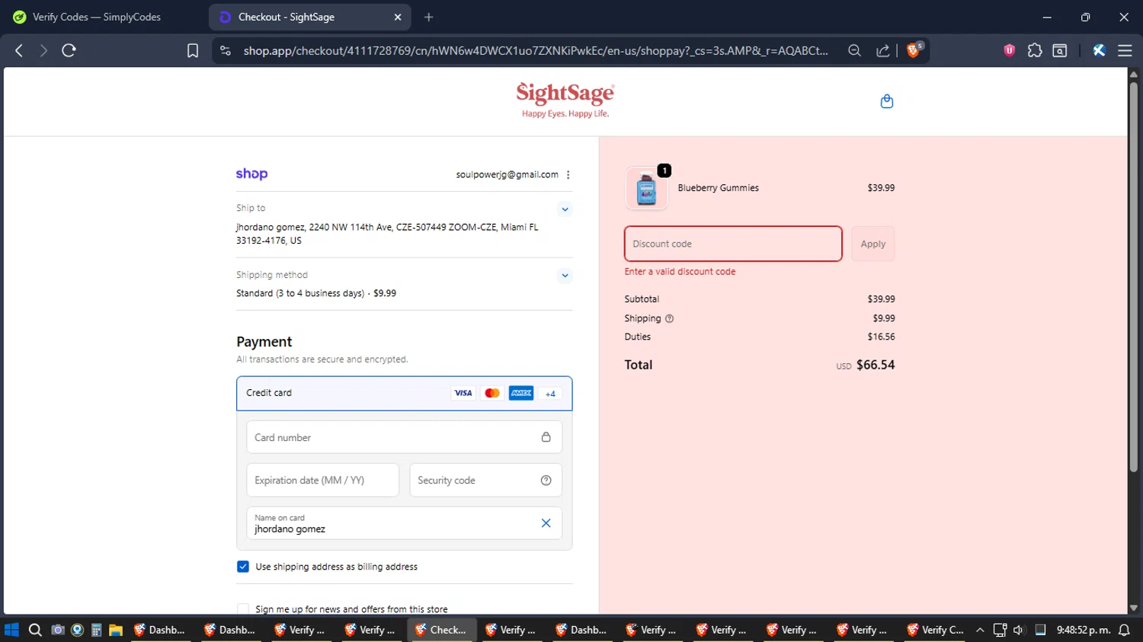This screenshot has width=1143, height=642.
Task: Click the soulpowerjg@gmail.com email text
Action: click(x=507, y=174)
